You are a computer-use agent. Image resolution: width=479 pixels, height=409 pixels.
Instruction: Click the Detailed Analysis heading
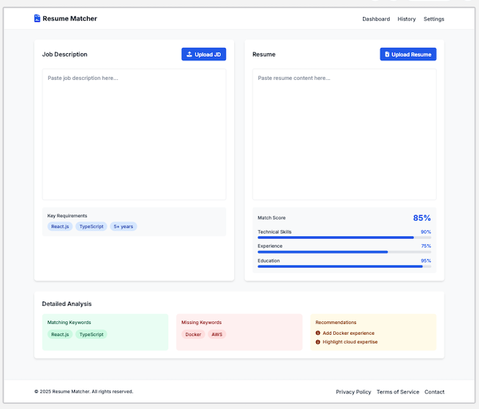coord(67,304)
